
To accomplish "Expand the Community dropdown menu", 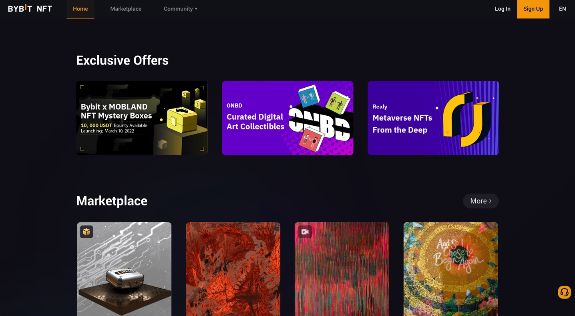I will (x=181, y=9).
